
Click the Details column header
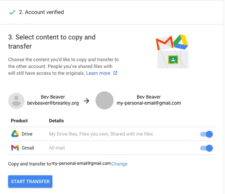56,121
